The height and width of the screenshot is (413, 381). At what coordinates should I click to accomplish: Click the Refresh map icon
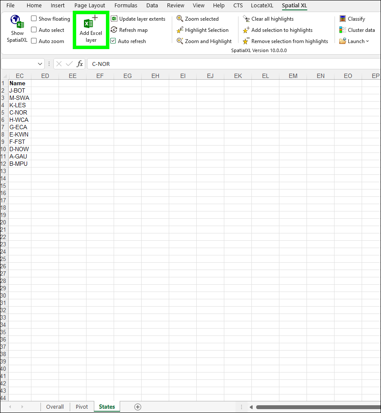pyautogui.click(x=114, y=30)
